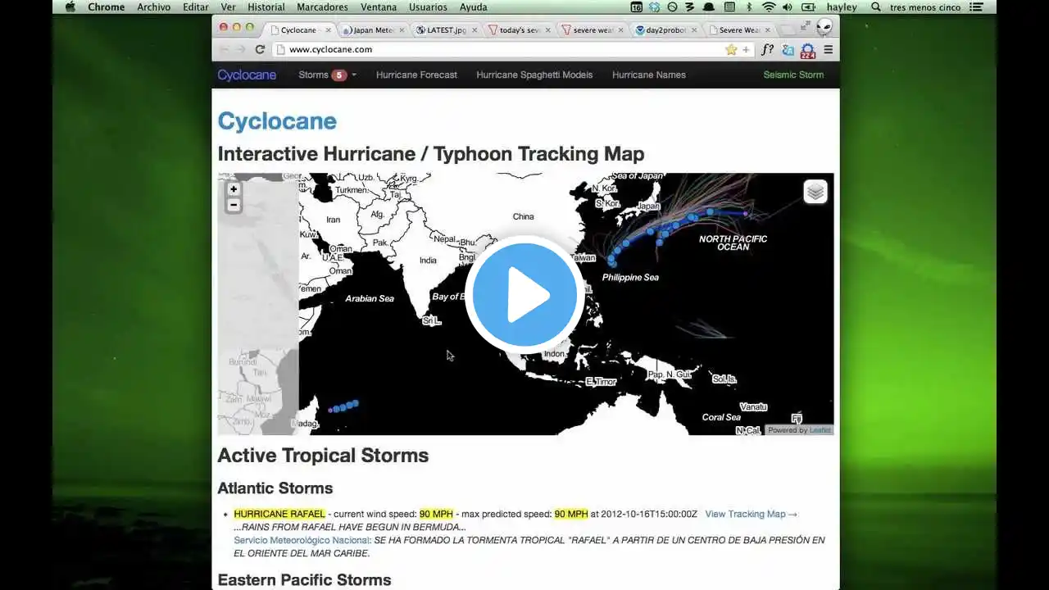
Task: Zoom in on the hurricane map
Action: pyautogui.click(x=234, y=189)
